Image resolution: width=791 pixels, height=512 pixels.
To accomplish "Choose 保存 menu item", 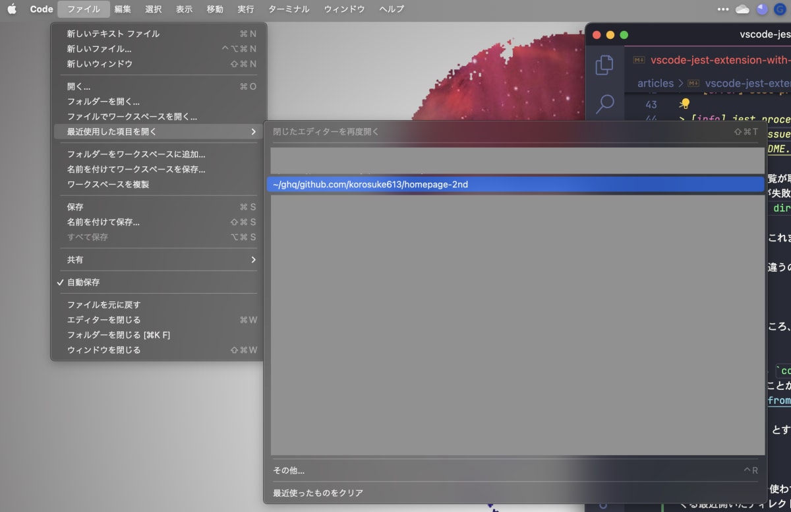I will 158,207.
